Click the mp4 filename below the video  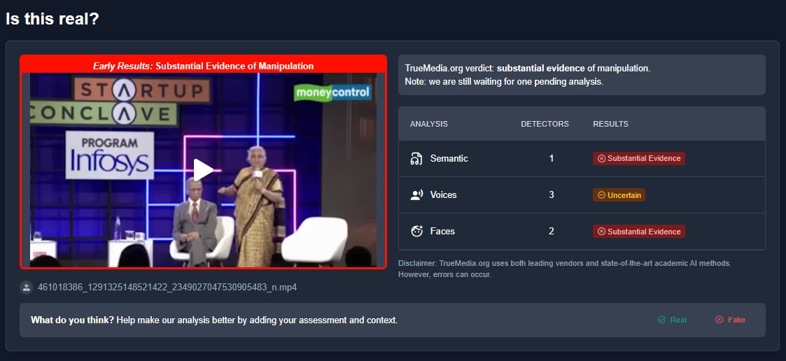(167, 288)
